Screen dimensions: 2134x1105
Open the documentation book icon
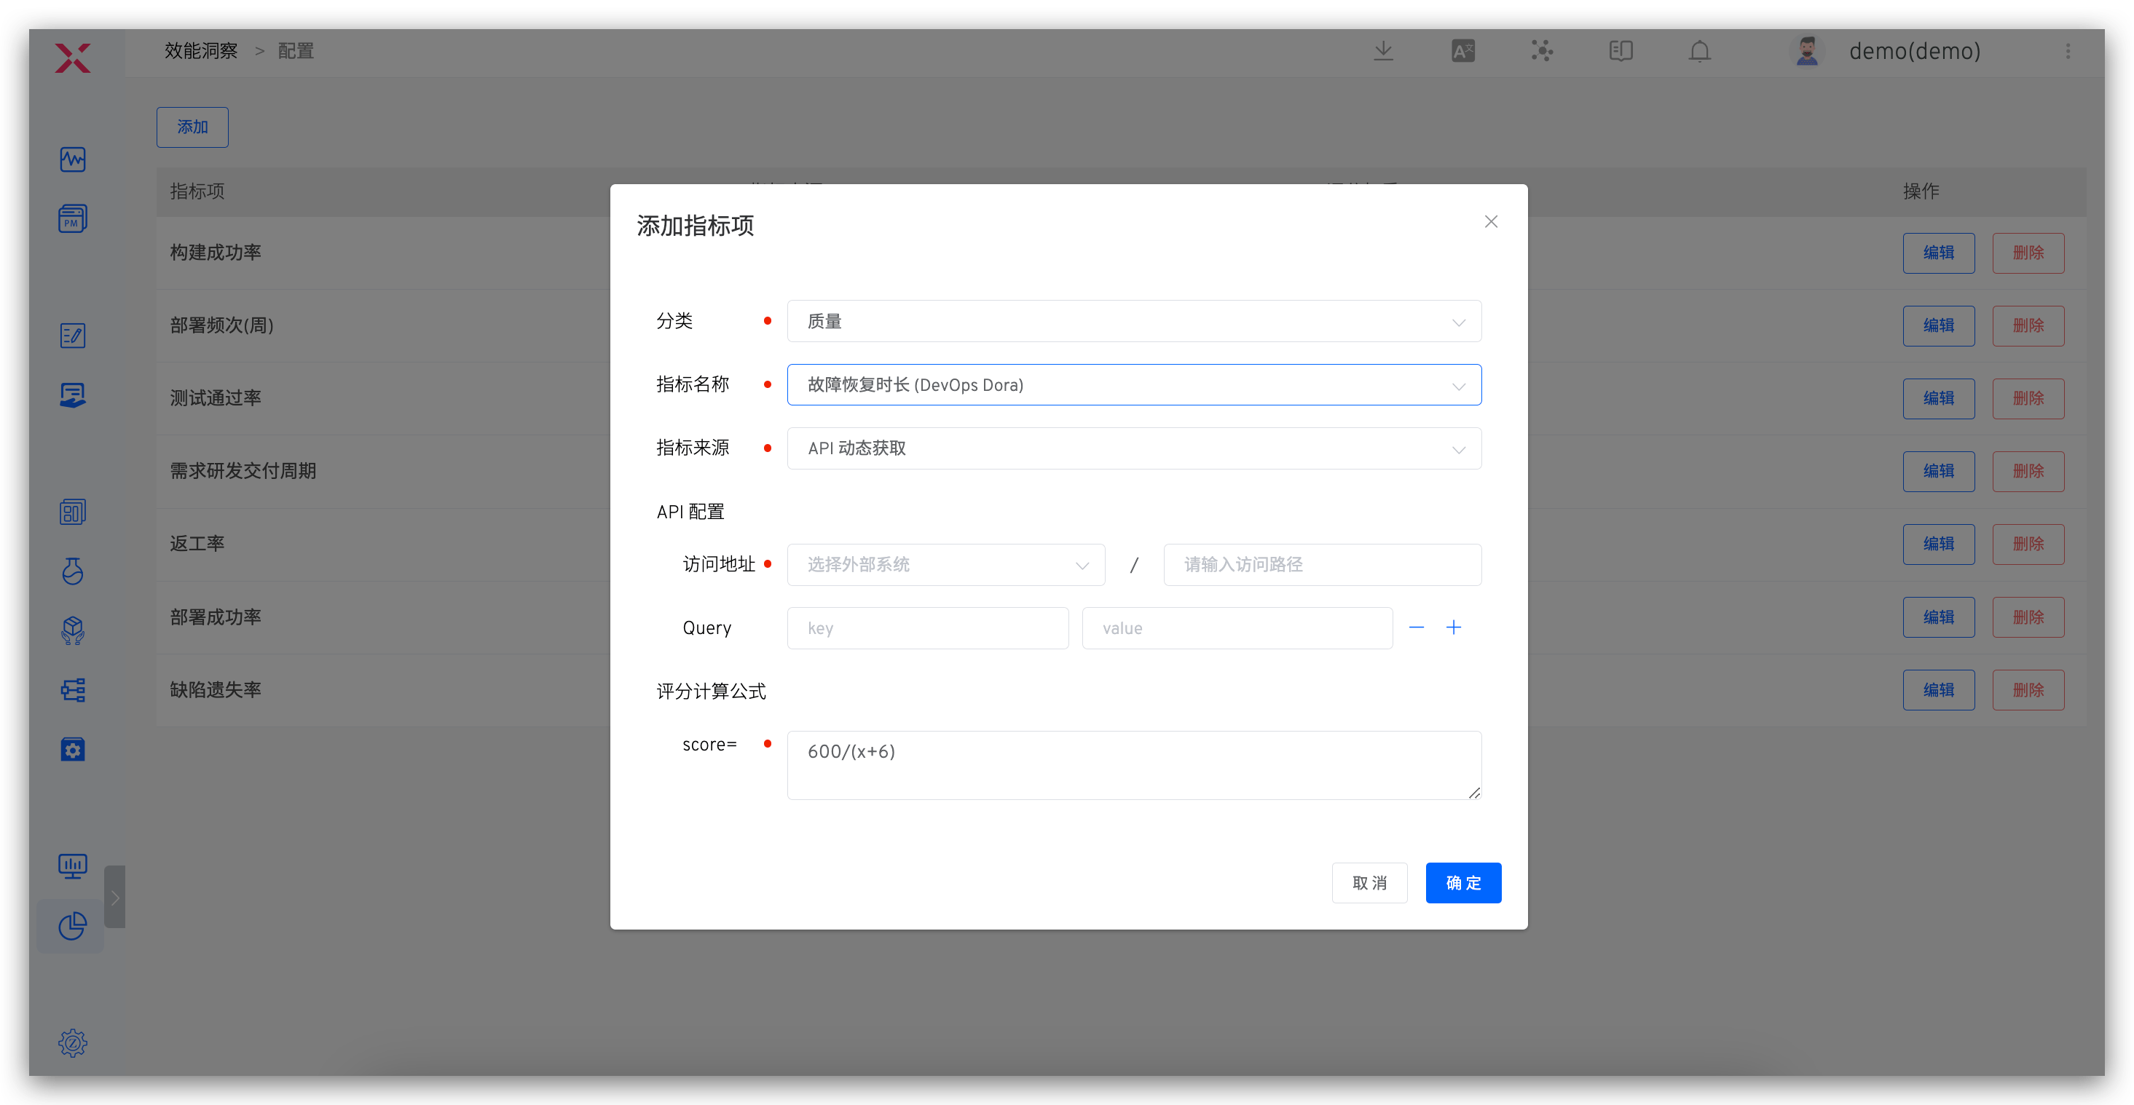(x=1621, y=50)
